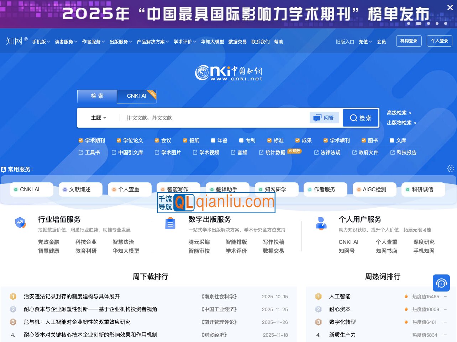Click inside the main search input box
The width and height of the screenshot is (457, 342).
click(214, 118)
